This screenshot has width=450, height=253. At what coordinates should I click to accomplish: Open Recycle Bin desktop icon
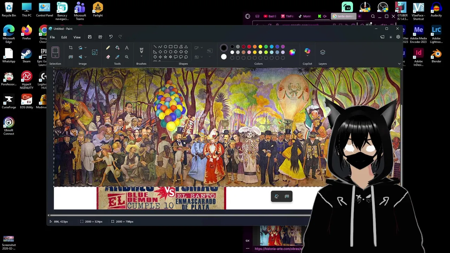[x=9, y=9]
